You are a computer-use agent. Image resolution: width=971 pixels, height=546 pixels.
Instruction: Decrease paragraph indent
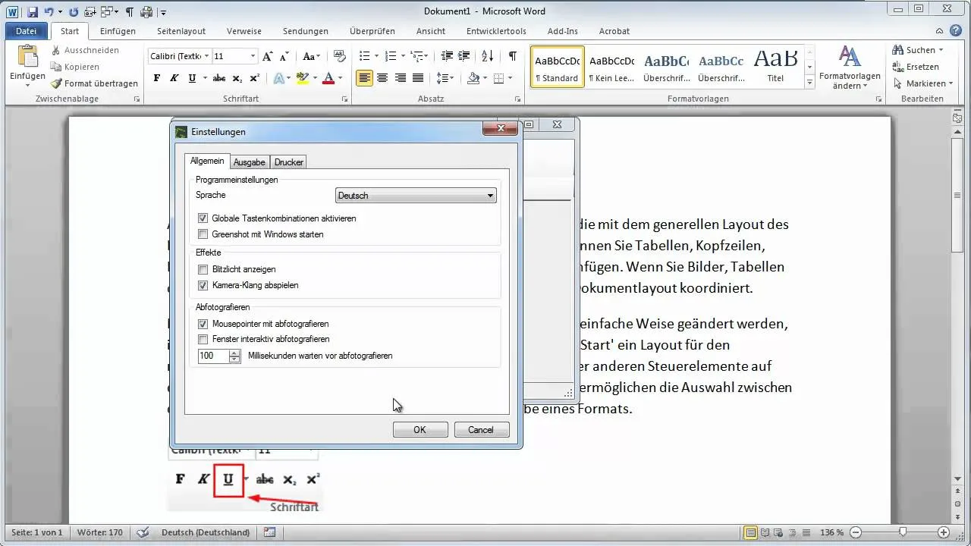pyautogui.click(x=447, y=56)
